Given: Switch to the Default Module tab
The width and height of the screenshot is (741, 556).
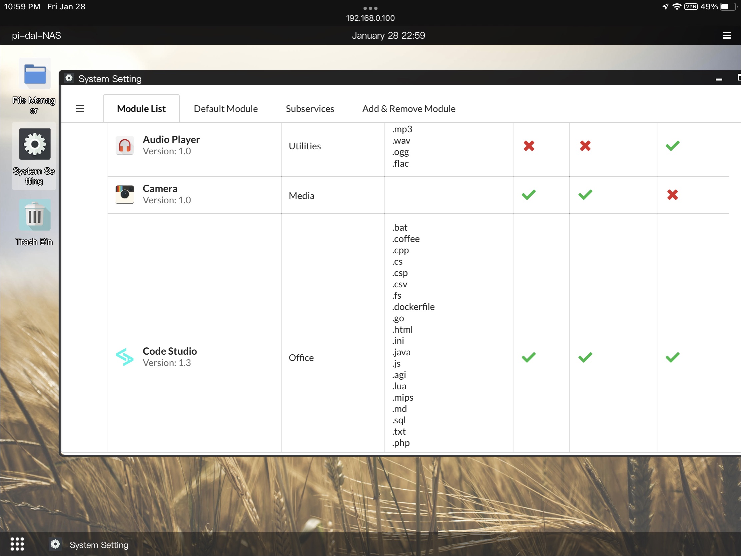Looking at the screenshot, I should coord(226,109).
